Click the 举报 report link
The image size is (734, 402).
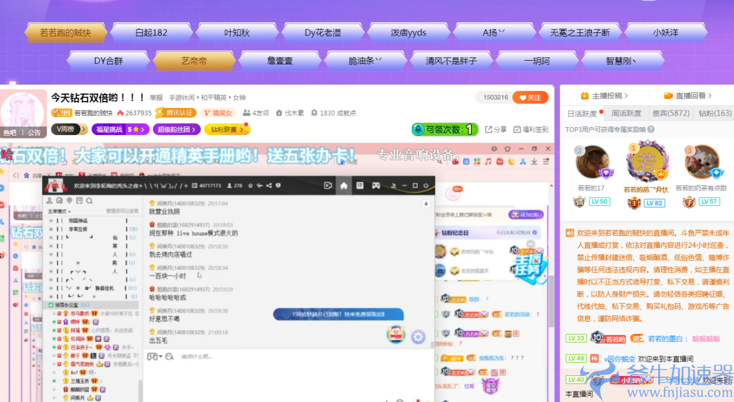click(156, 98)
